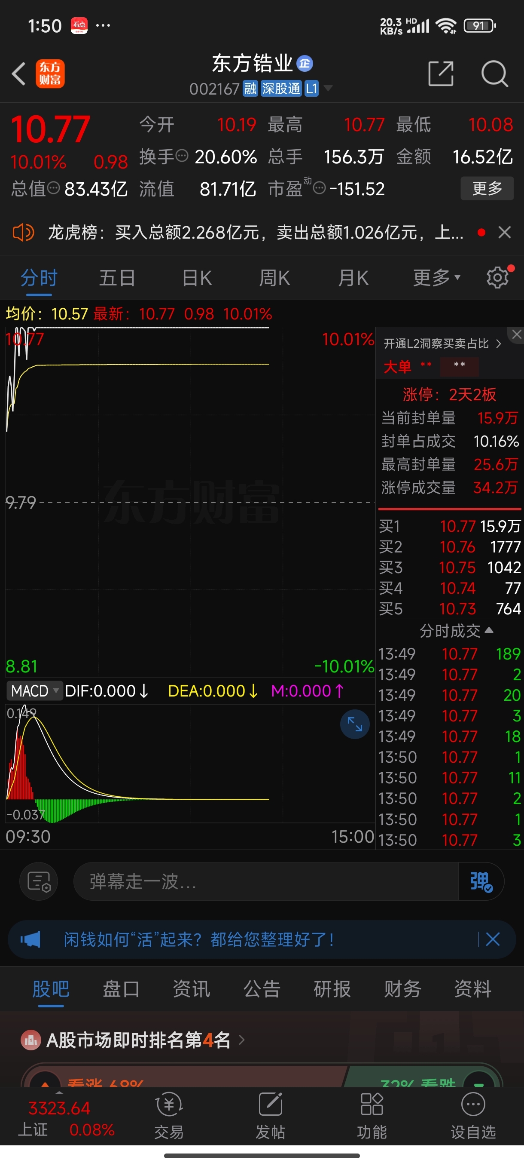524x1166 pixels.
Task: Open A股市场即时排名第4名 ranking
Action: coord(146,1040)
